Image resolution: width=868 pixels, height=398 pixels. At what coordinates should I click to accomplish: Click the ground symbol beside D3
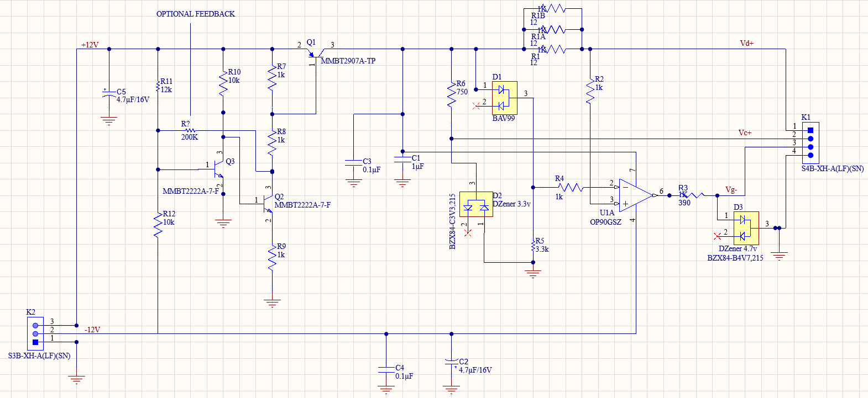(779, 256)
